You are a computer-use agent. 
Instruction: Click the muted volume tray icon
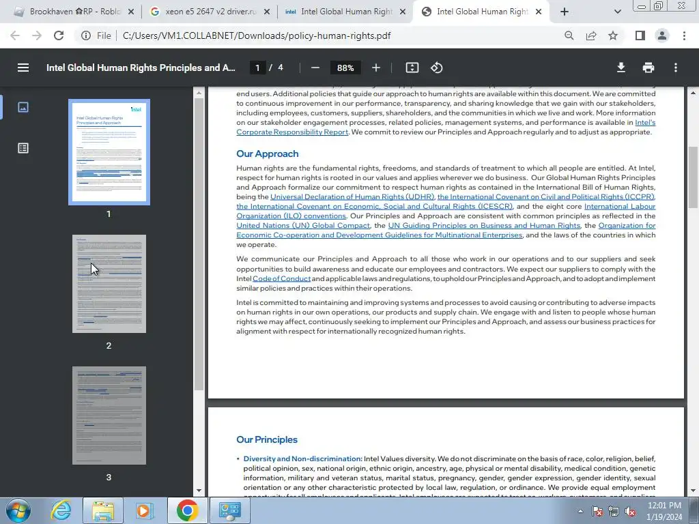[630, 511]
